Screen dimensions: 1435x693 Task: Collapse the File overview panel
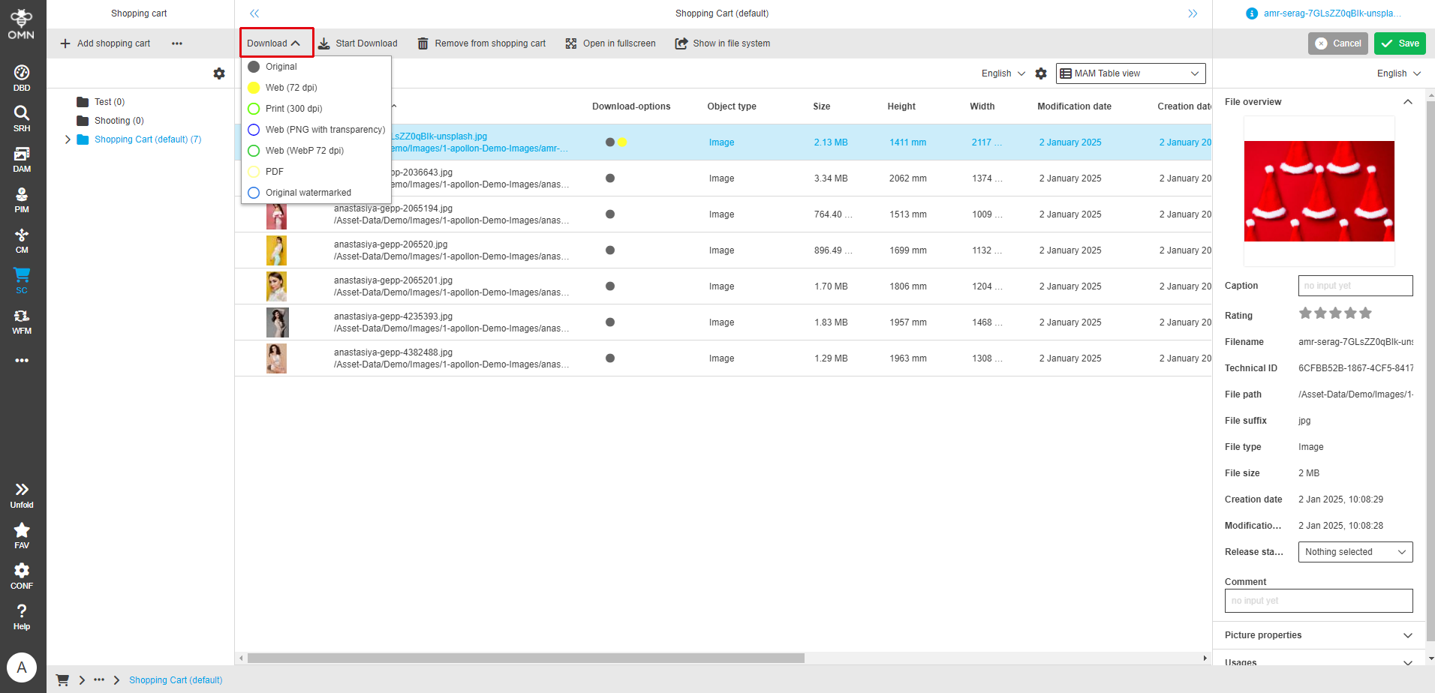point(1408,101)
